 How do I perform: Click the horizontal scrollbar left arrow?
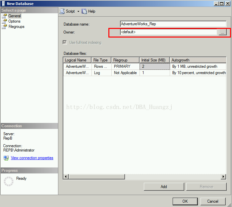(x=66, y=177)
